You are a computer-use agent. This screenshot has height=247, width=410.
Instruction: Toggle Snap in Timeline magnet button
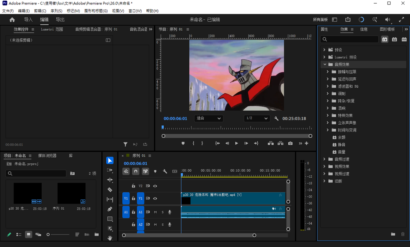(136, 171)
